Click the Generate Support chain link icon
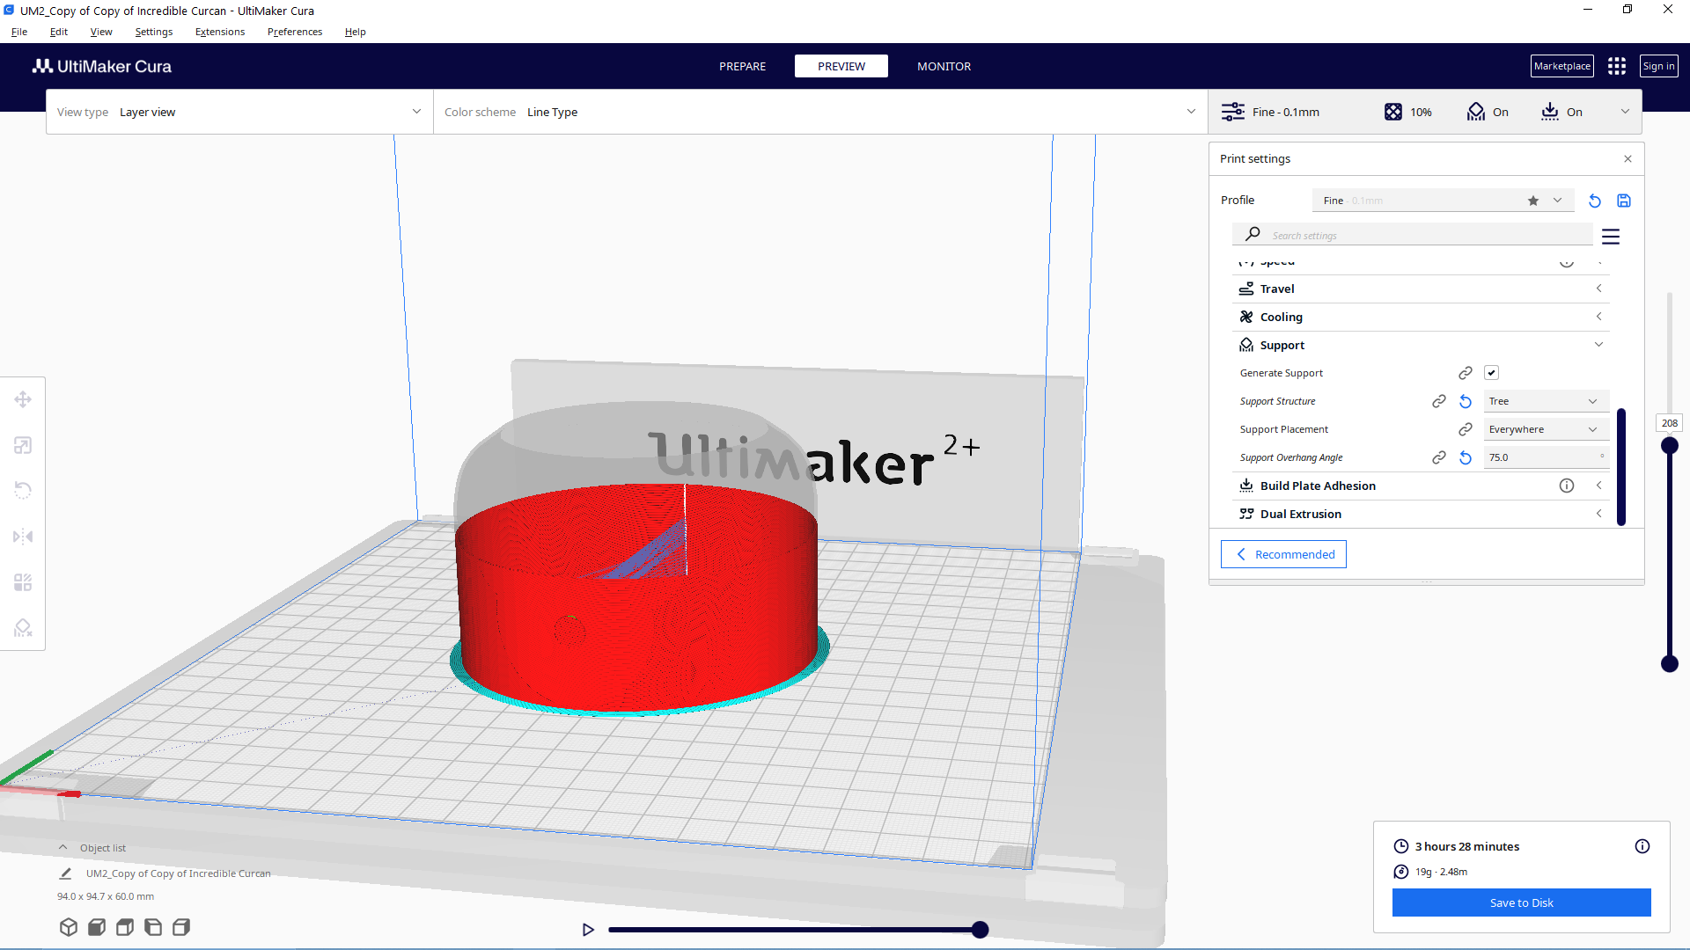Screen dimensions: 1690x950 click(x=1465, y=372)
